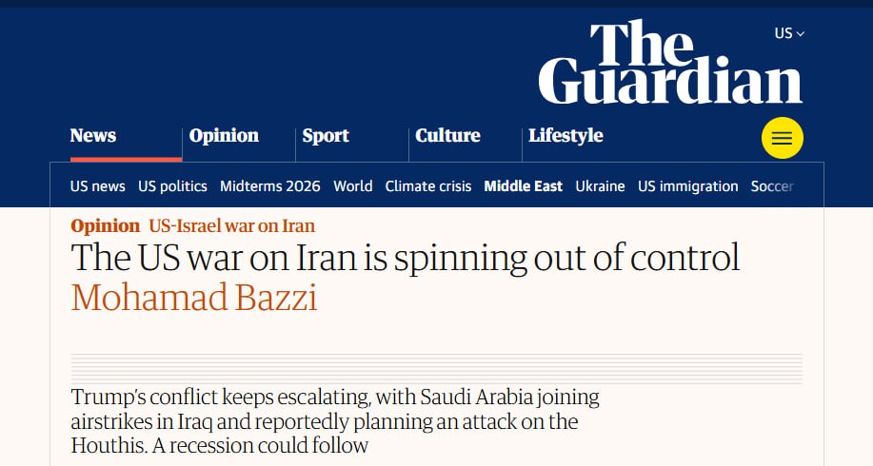Select the News section tab
The height and width of the screenshot is (466, 873).
93,135
